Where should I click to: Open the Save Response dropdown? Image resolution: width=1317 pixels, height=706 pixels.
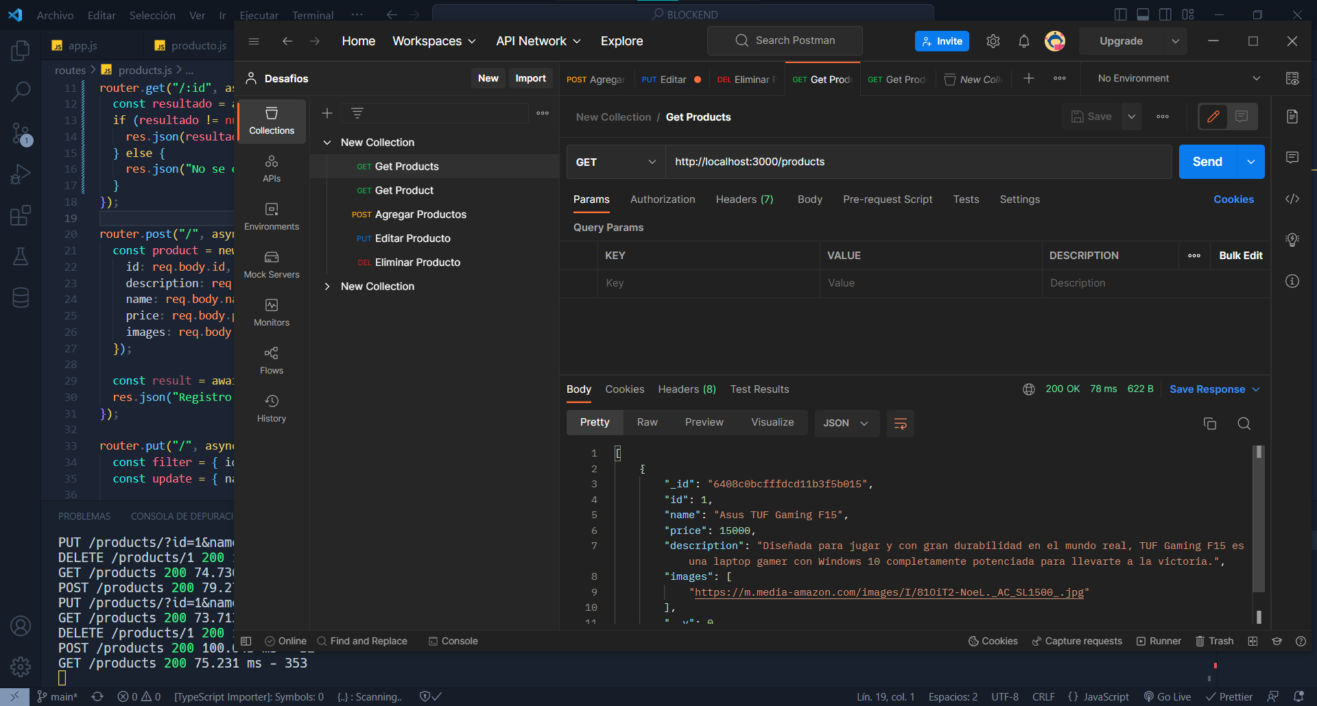[1215, 389]
